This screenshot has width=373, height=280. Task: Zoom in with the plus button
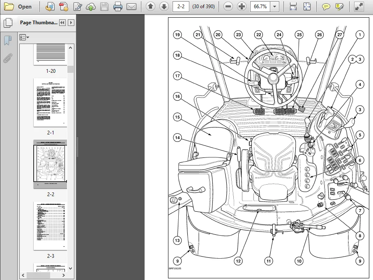click(242, 7)
